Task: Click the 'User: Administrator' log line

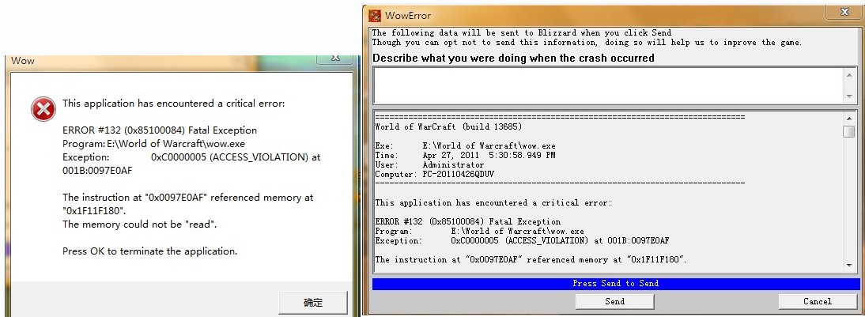Action: tap(430, 165)
